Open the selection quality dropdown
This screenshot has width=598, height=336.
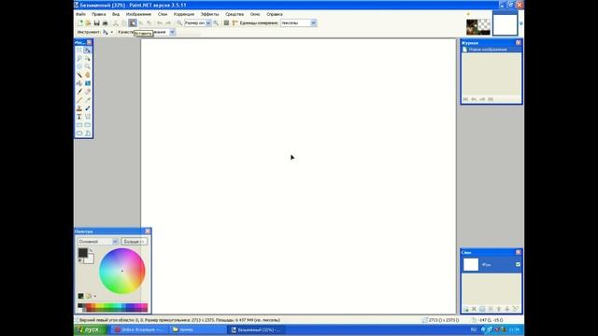pos(172,33)
